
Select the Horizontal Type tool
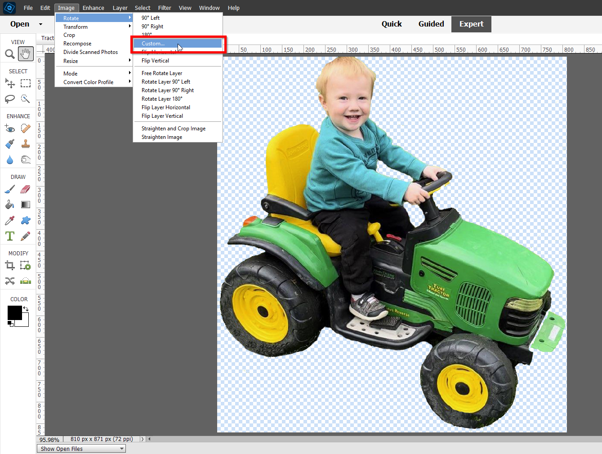pyautogui.click(x=9, y=236)
